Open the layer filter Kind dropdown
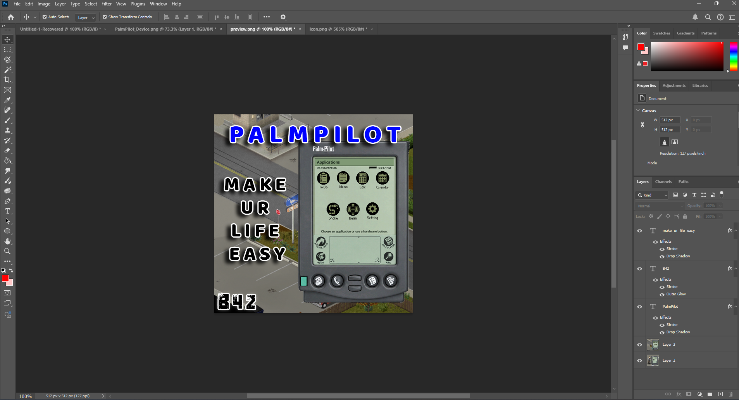 652,195
